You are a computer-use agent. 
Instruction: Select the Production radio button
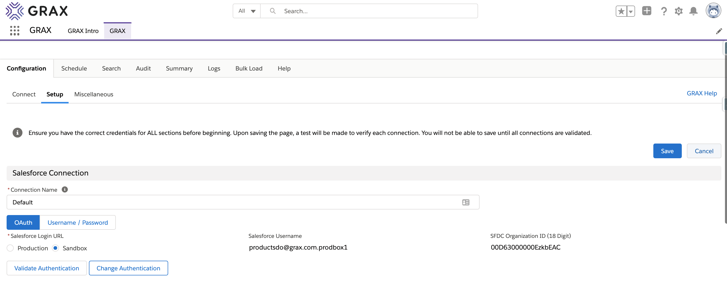point(10,248)
